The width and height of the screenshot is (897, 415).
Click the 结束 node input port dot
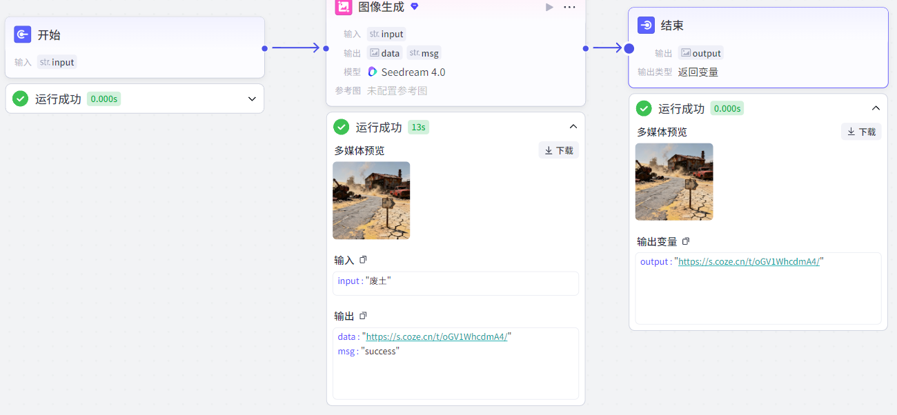click(629, 48)
